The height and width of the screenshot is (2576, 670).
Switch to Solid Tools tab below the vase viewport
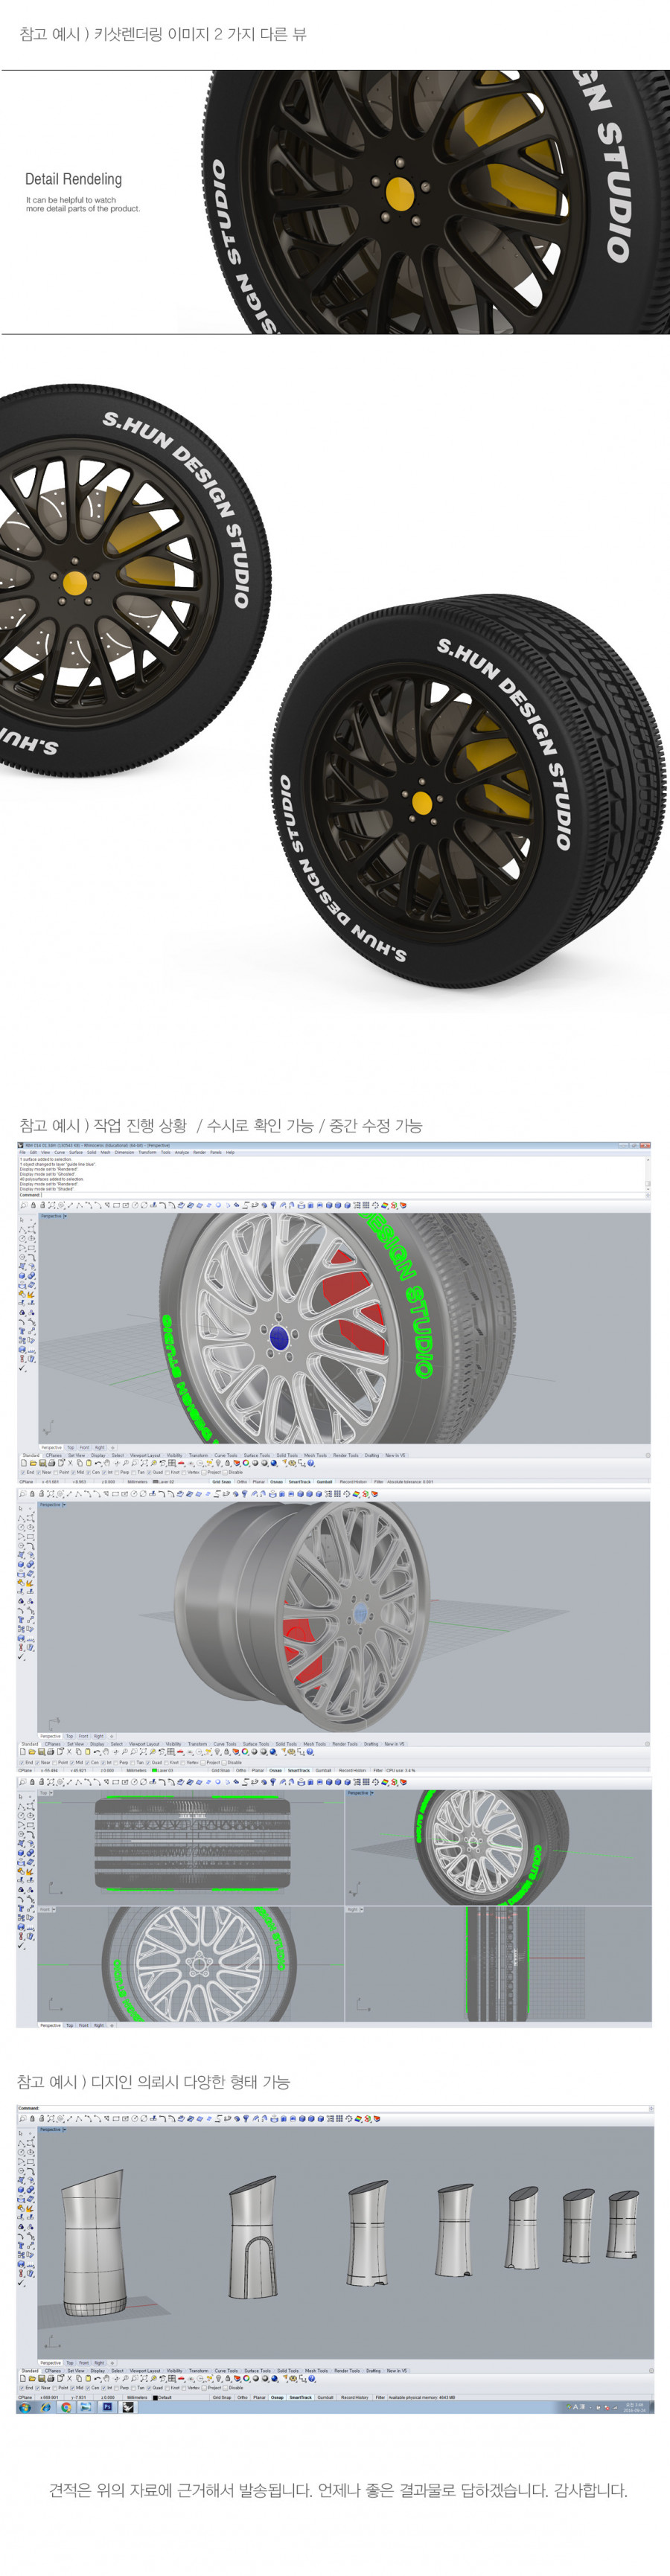(288, 2370)
